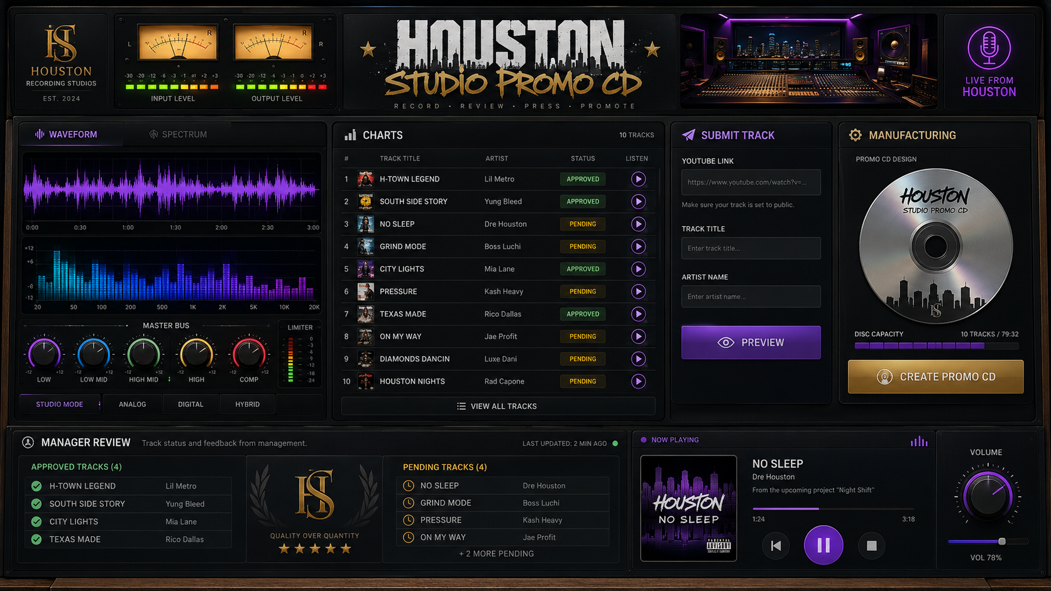Screen dimensions: 1051x591
Task: Click the HIGH MID master bus knob
Action: [x=143, y=354]
